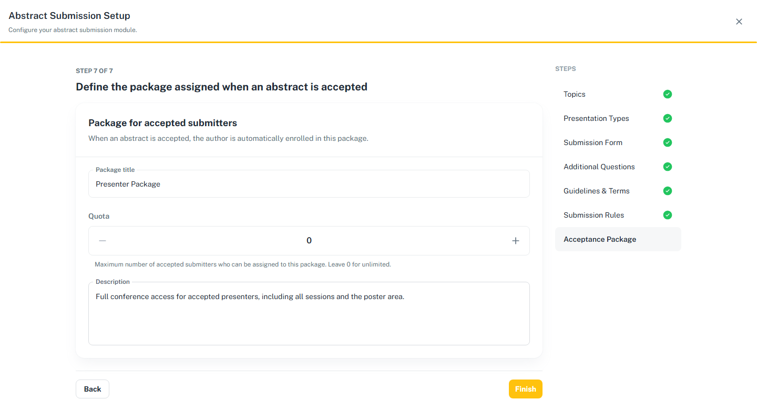
Task: Click the green checkmark beside Topics
Action: coord(668,94)
